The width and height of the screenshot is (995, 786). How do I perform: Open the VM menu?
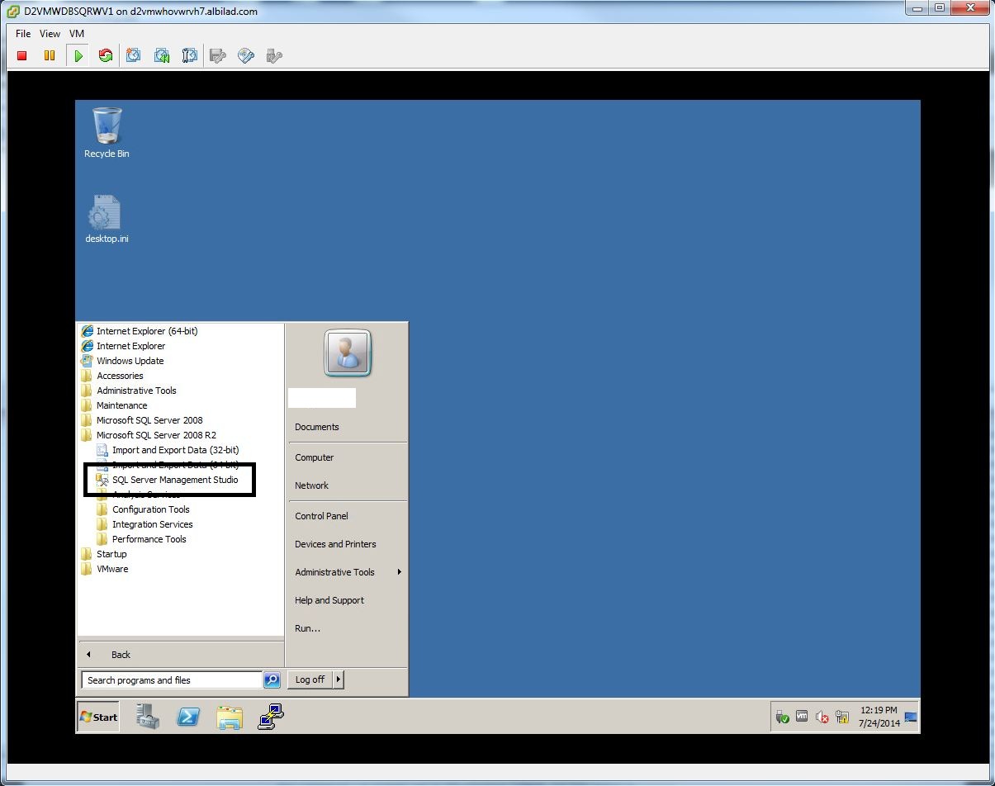77,34
